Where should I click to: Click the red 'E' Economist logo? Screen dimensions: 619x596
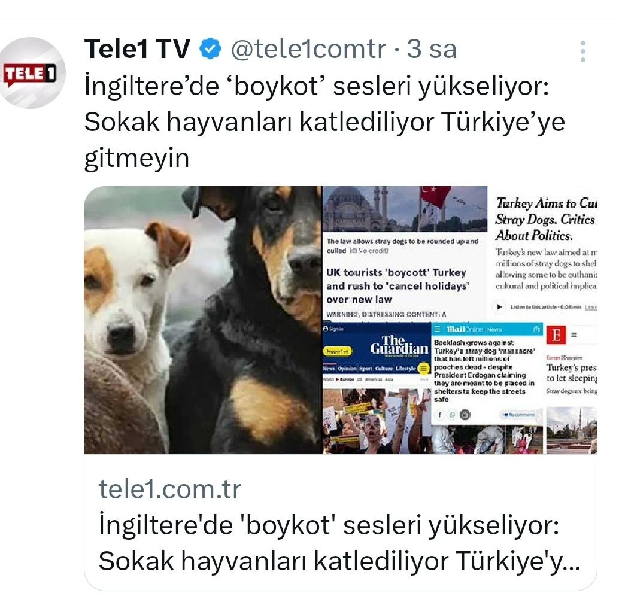pos(556,335)
